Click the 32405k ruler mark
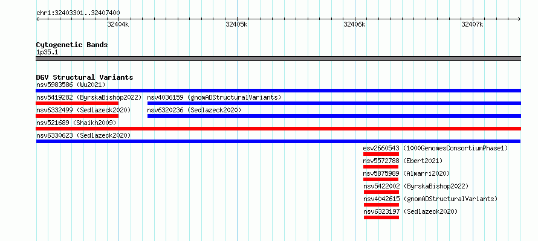This screenshot has width=538, height=241. coord(236,24)
